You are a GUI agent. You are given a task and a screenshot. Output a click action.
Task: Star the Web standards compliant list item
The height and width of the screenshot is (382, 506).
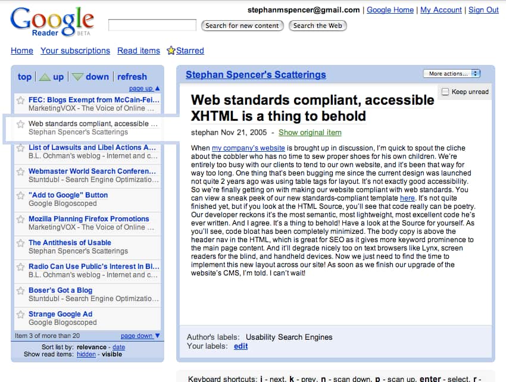tap(21, 124)
